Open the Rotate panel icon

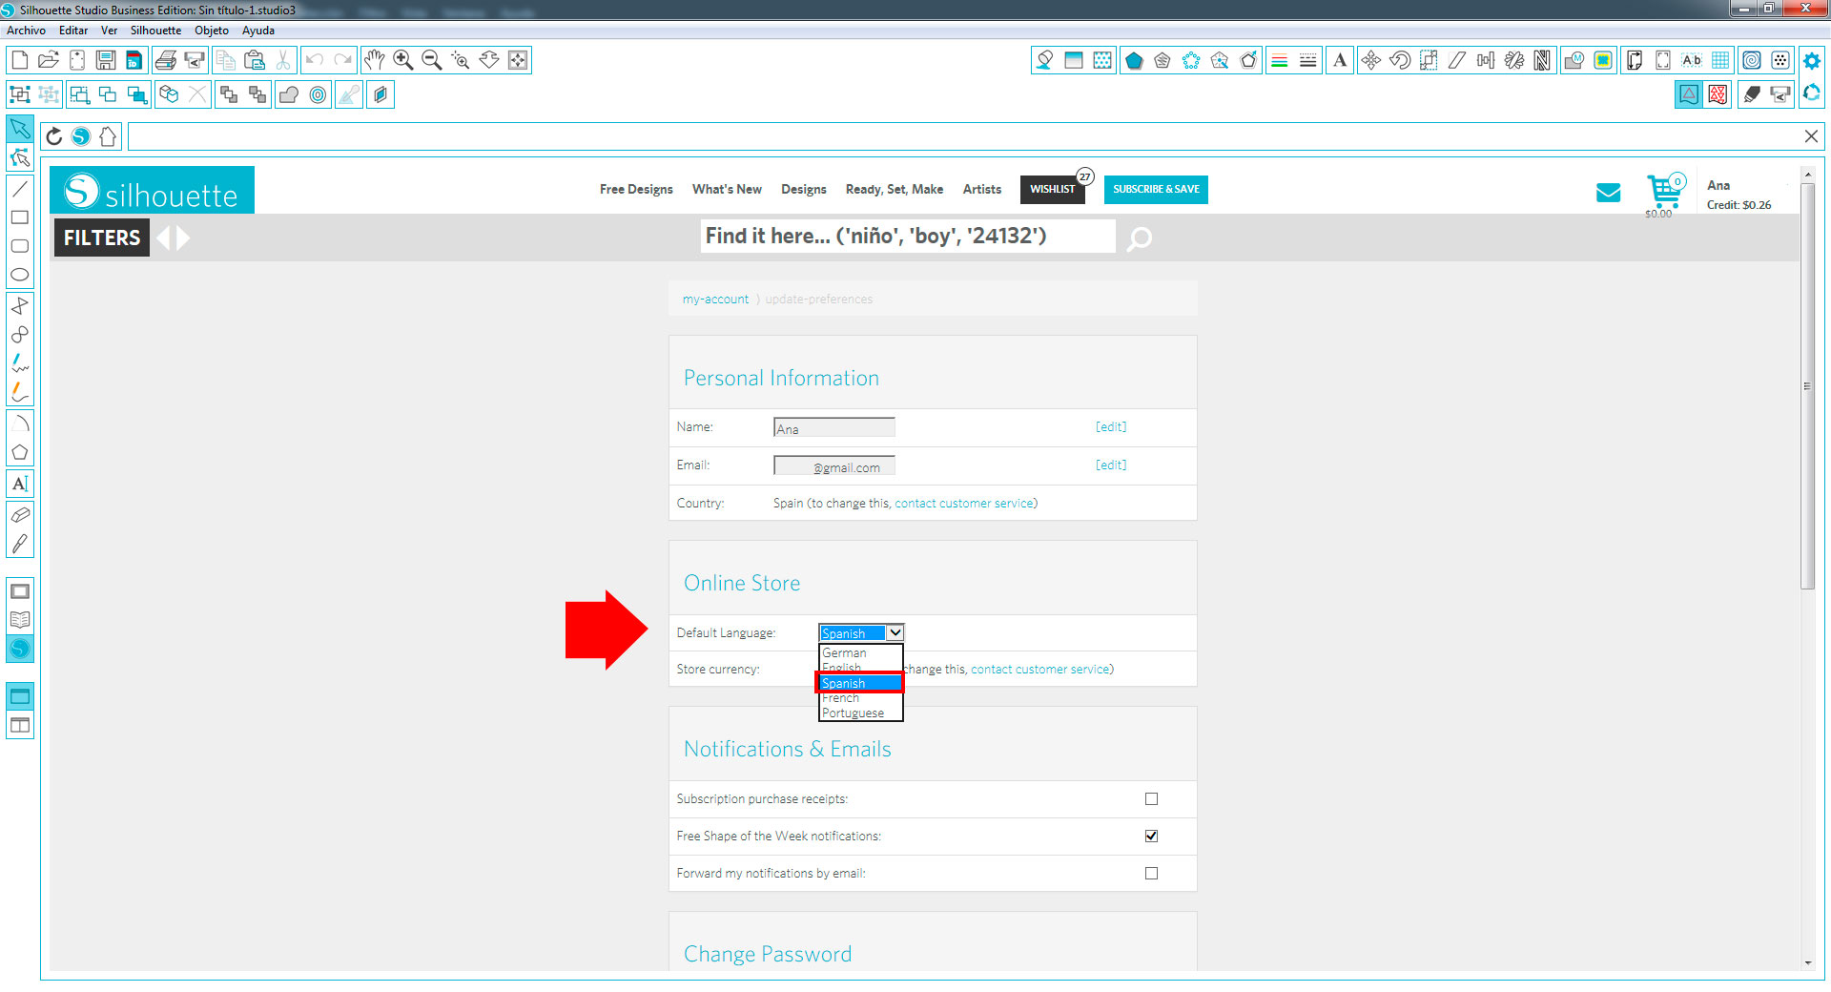[1399, 60]
